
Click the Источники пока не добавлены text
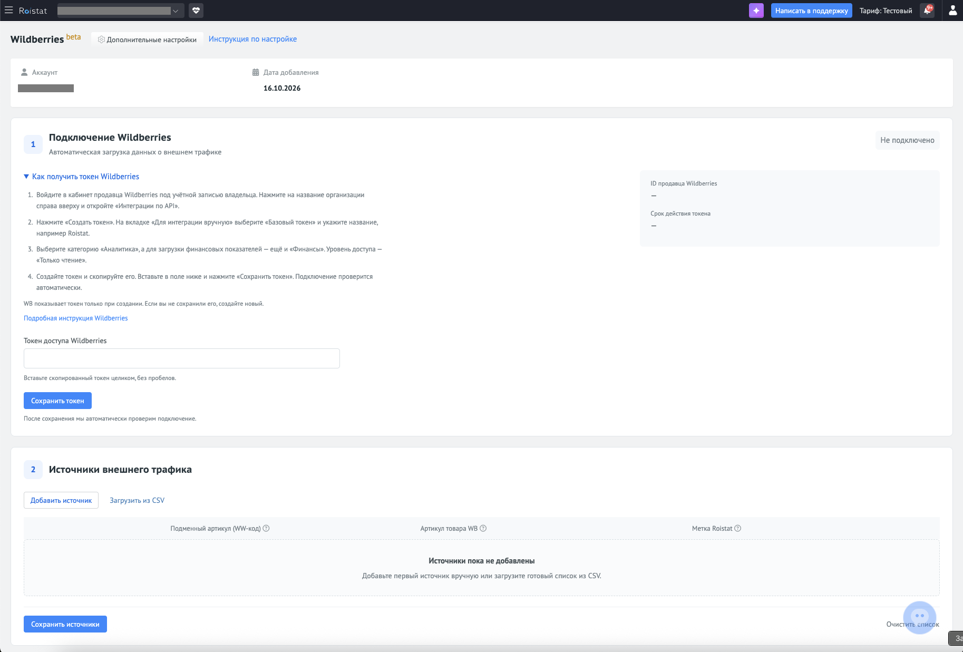click(x=482, y=561)
